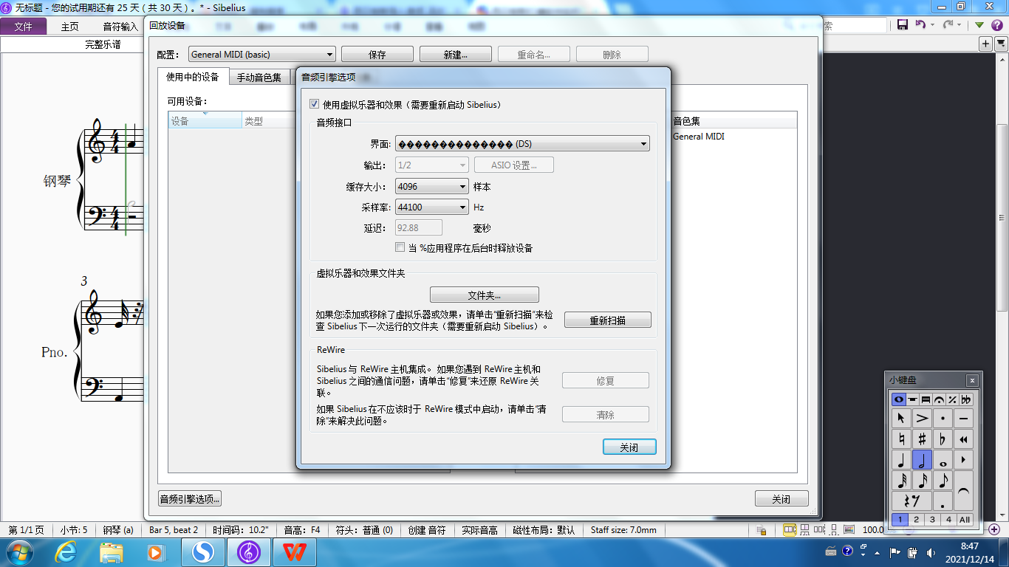Open the tab switcher dropdown button
Viewport: 1009px width, 567px height.
coord(1001,44)
